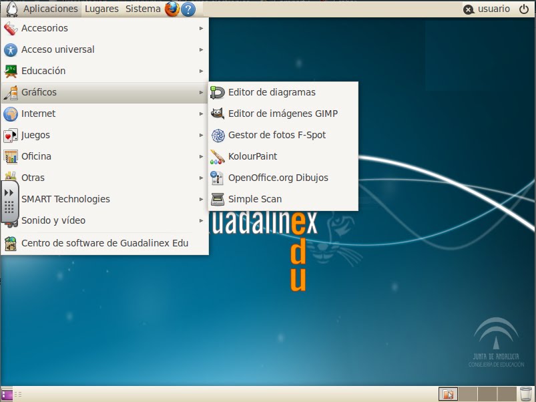Open the trash in the bottom panel
Image resolution: width=536 pixels, height=402 pixels.
526,394
